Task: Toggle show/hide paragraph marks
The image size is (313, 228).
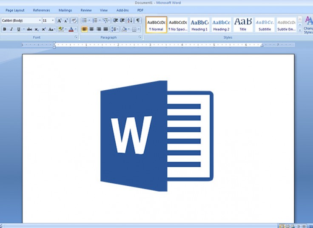Action: (x=138, y=20)
